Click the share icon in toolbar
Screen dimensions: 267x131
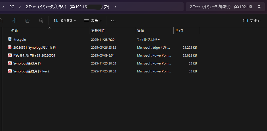pyautogui.click(x=28, y=21)
